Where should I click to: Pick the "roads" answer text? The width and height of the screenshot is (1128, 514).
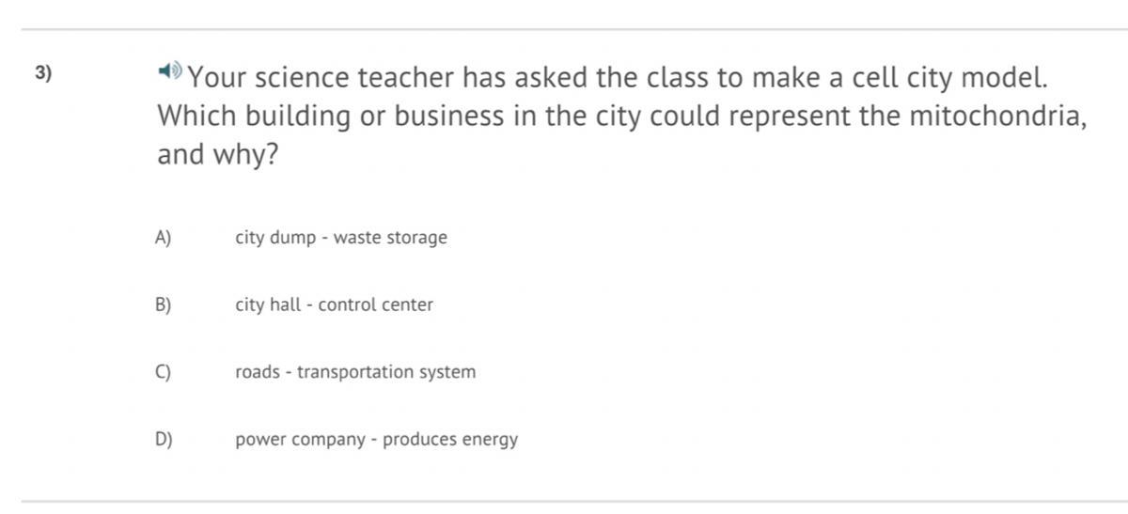[x=258, y=372]
